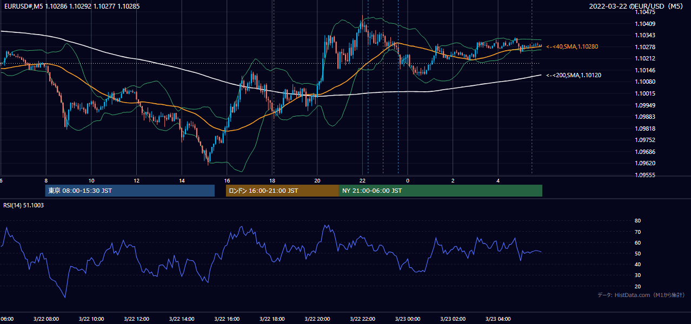
Task: Click the '3/22 18:00' bottom time label
Action: click(x=272, y=319)
